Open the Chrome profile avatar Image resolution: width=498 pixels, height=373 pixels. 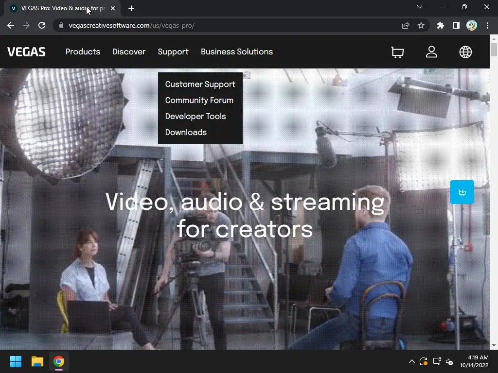pyautogui.click(x=472, y=25)
